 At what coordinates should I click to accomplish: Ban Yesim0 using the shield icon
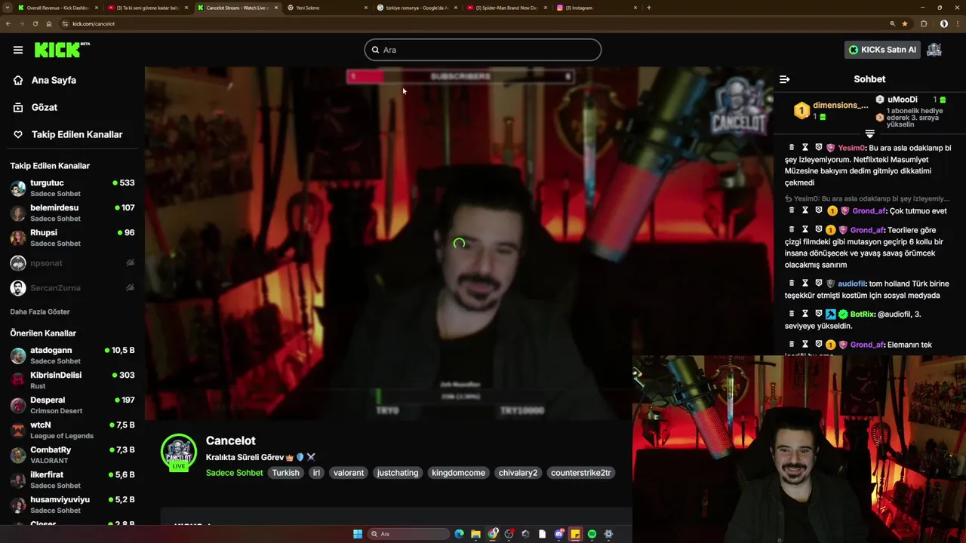point(819,148)
